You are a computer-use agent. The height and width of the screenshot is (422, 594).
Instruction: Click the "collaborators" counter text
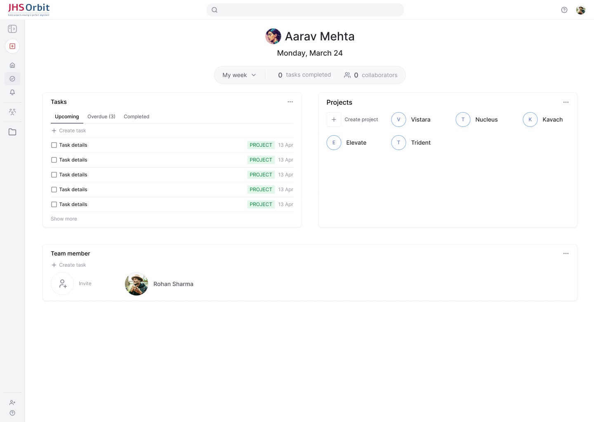click(x=379, y=75)
